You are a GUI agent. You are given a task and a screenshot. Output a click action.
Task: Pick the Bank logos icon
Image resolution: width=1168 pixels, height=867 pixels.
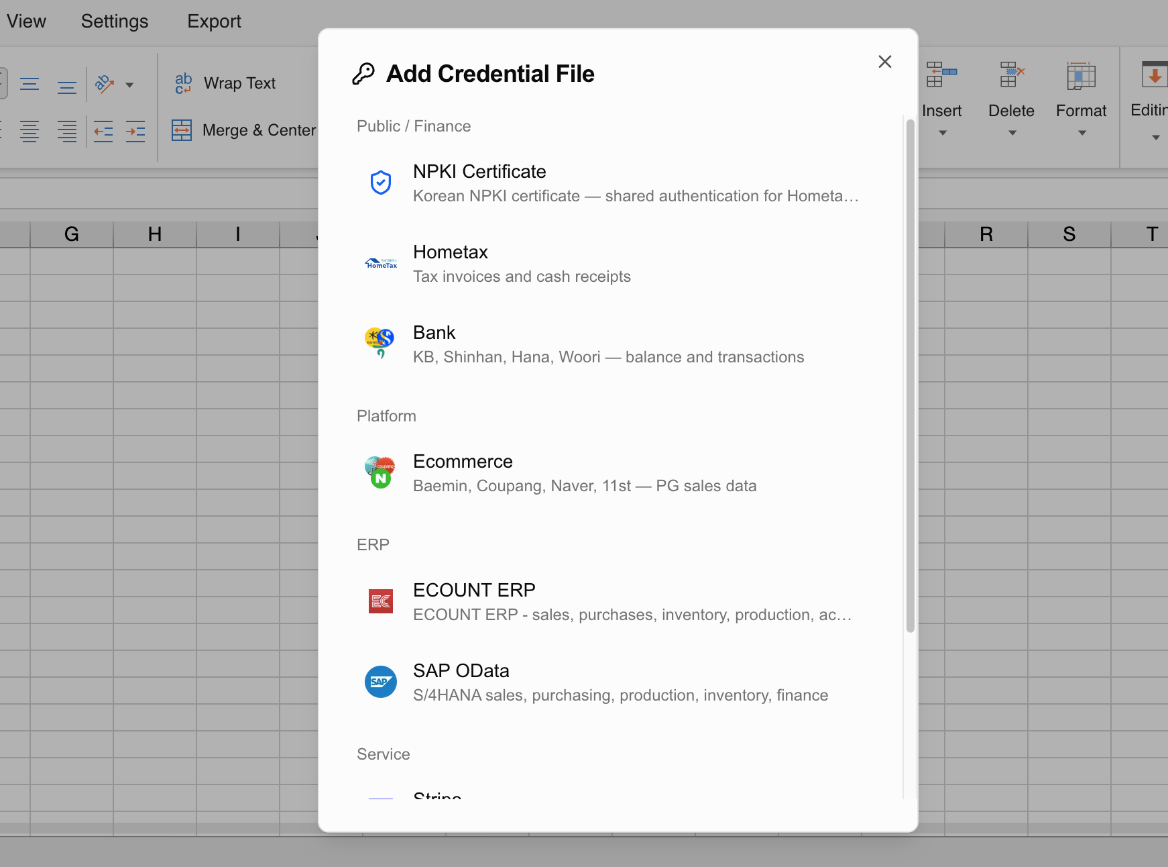tap(380, 343)
